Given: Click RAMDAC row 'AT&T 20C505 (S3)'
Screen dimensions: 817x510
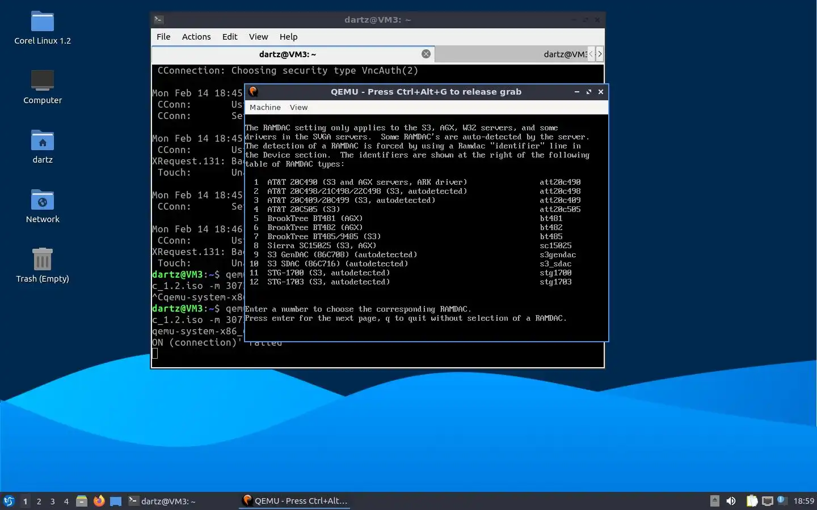Looking at the screenshot, I should click(x=304, y=210).
